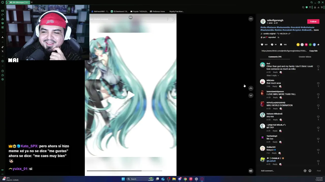Search tabs with top-right magnifier icon
The image size is (325, 182).
[312, 2]
